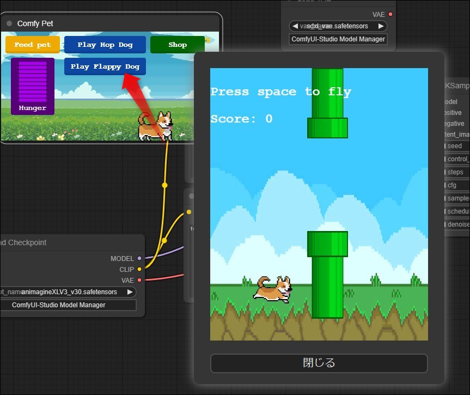The width and height of the screenshot is (470, 395).
Task: Click the KSampler denoise field
Action: [x=457, y=224]
